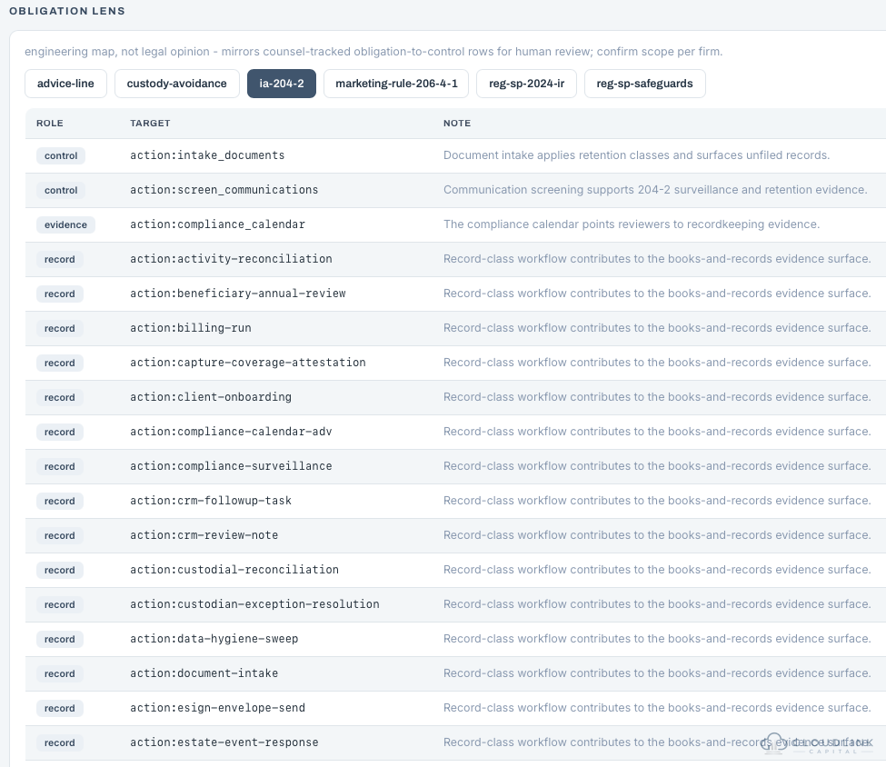This screenshot has height=767, width=886.
Task: Click the communication screening 204-2 note
Action: coord(655,190)
